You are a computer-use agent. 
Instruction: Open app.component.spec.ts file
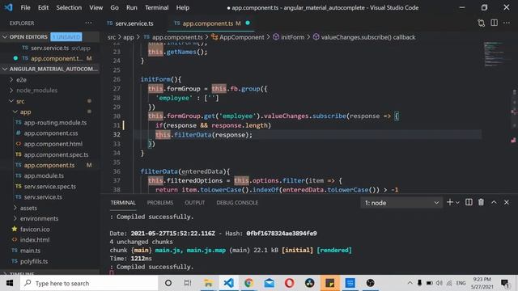point(56,154)
